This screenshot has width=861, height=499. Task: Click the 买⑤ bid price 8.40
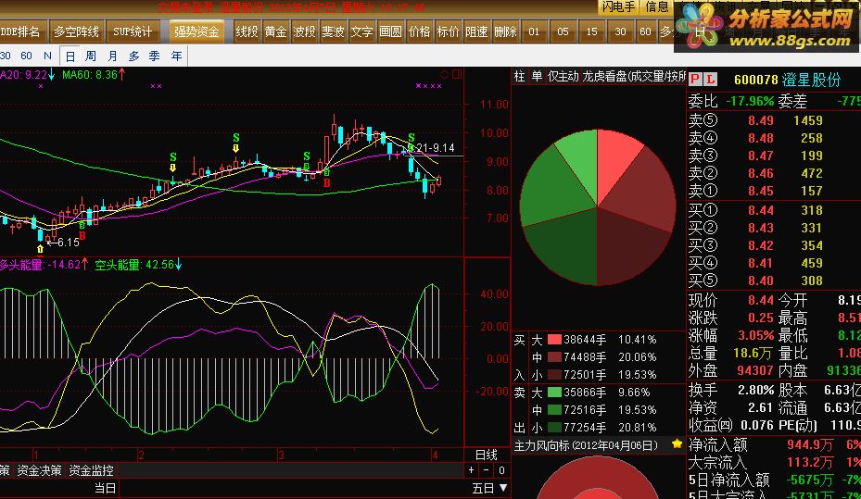[x=761, y=281]
